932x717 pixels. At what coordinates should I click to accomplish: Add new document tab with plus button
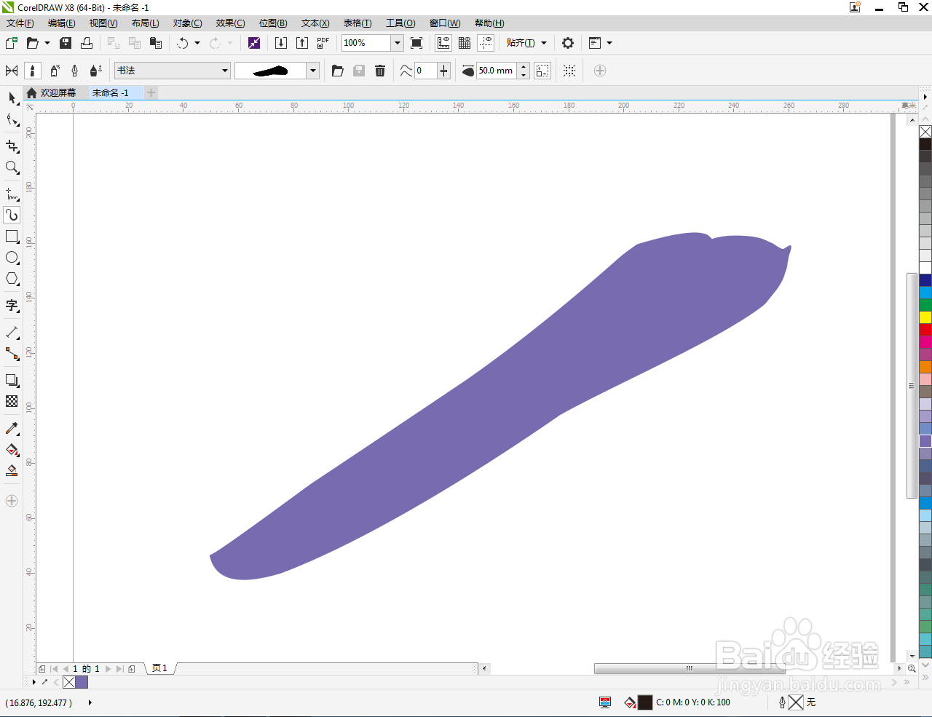point(151,92)
